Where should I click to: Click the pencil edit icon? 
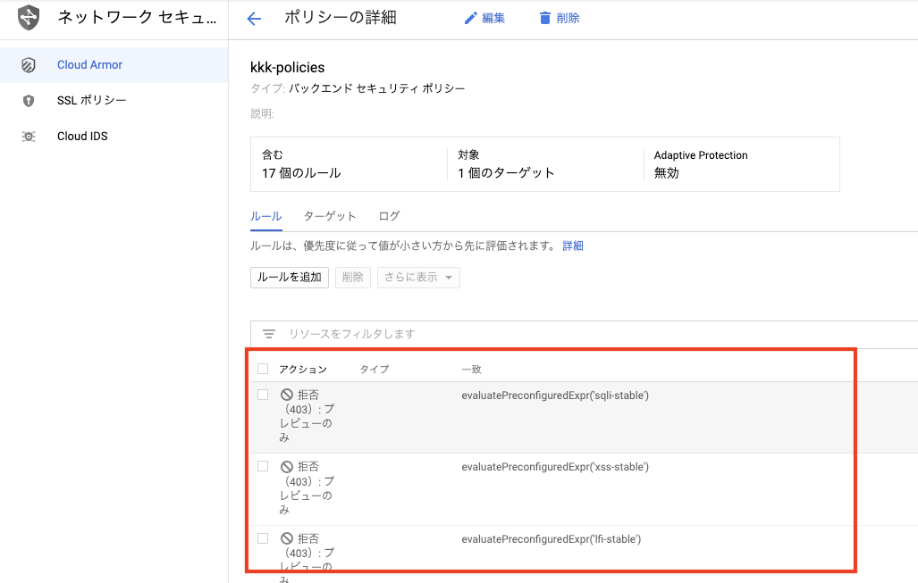(470, 19)
